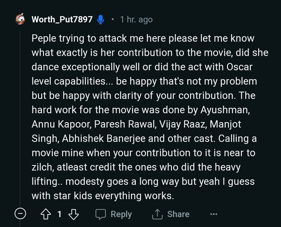The width and height of the screenshot is (281, 227).
Task: Click the speech bubble Reply icon
Action: [100, 214]
